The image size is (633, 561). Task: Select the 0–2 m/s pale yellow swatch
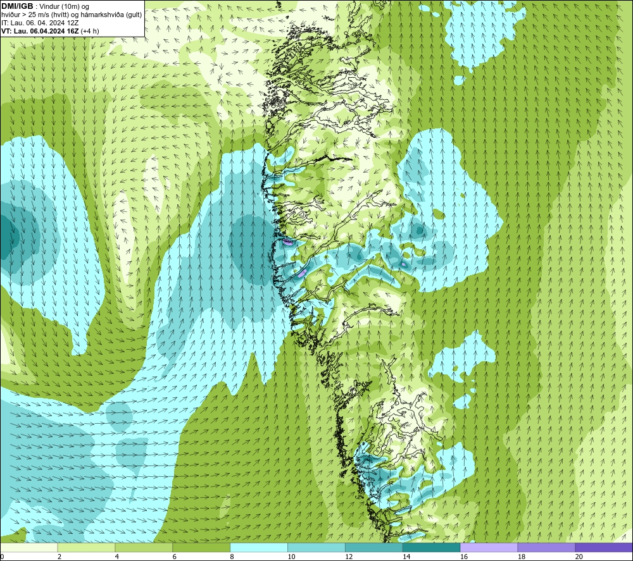[x=29, y=547]
